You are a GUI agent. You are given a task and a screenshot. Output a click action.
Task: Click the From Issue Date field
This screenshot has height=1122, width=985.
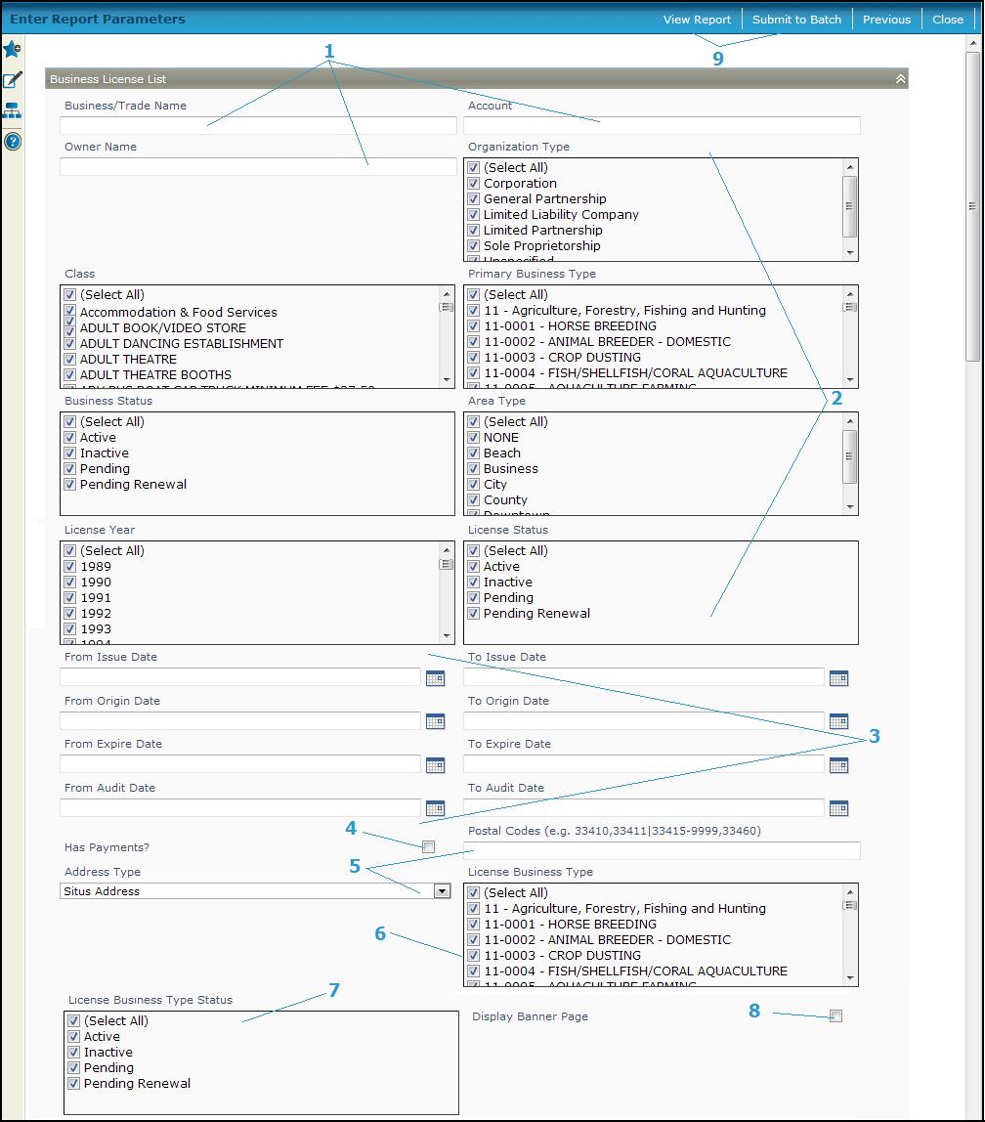[x=240, y=677]
